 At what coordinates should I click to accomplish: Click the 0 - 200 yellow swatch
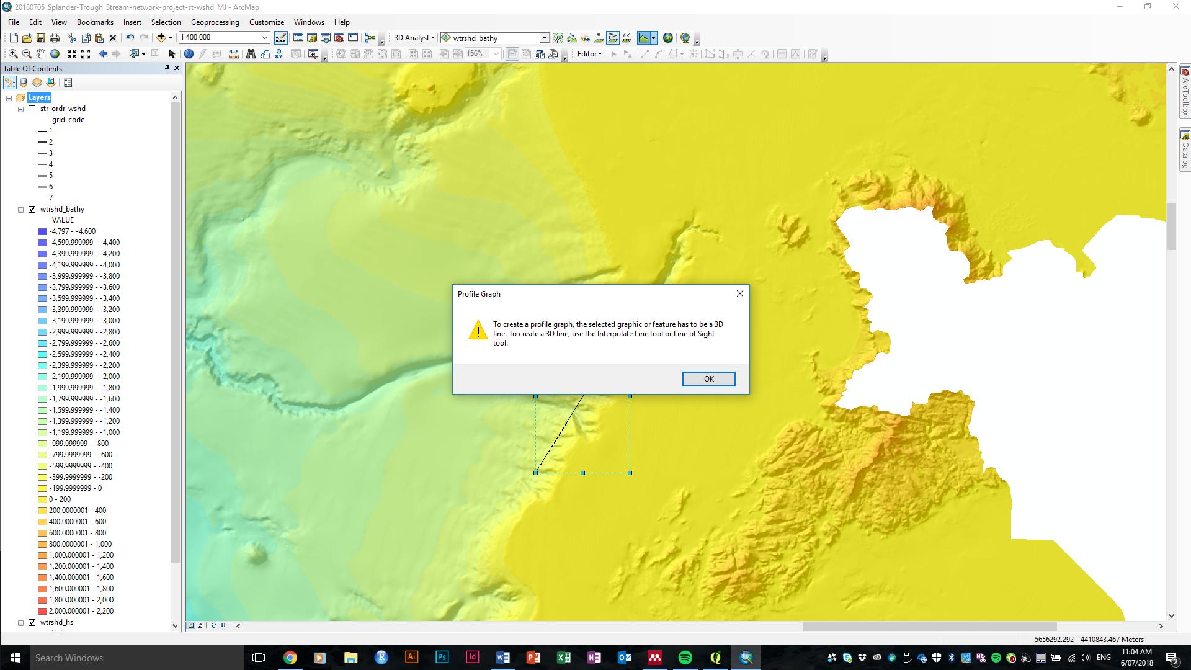(x=42, y=499)
